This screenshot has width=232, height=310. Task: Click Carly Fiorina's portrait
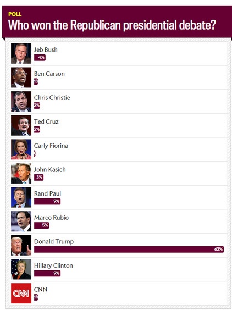(x=21, y=150)
